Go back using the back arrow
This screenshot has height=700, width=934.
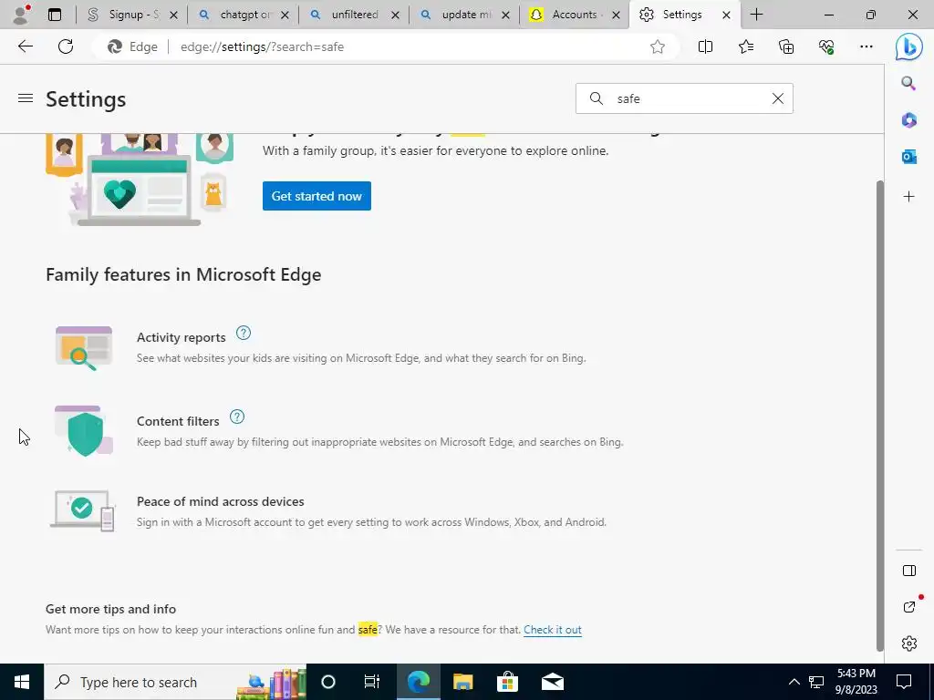tap(25, 46)
